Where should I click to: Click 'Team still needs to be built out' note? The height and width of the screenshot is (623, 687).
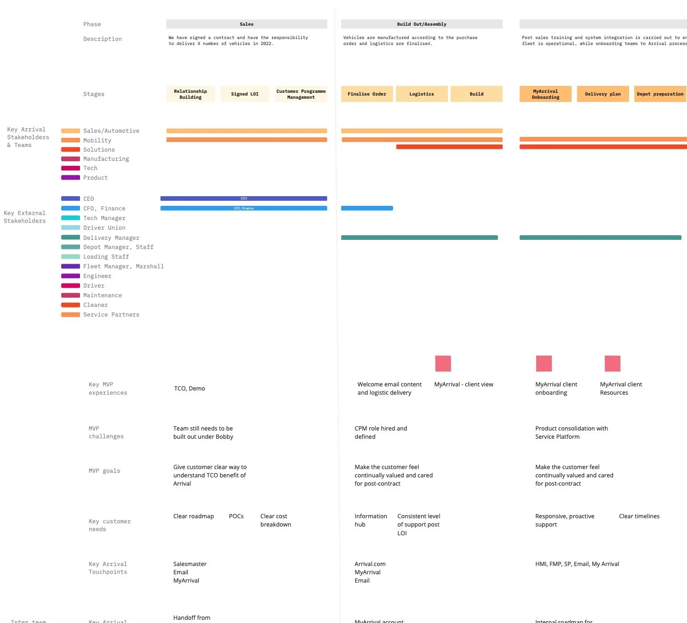point(203,433)
